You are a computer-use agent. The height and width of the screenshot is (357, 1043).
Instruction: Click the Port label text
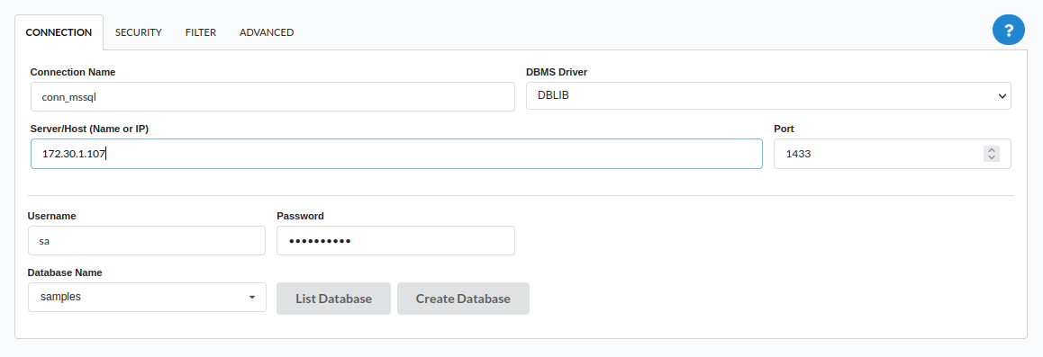coord(785,129)
